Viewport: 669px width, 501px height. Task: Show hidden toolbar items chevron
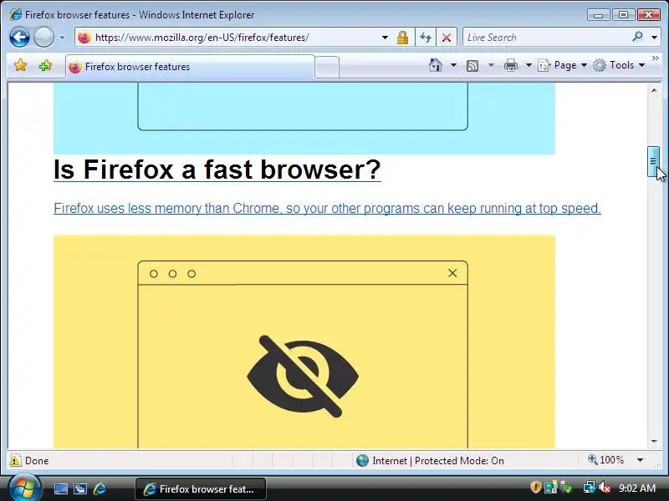tap(656, 58)
